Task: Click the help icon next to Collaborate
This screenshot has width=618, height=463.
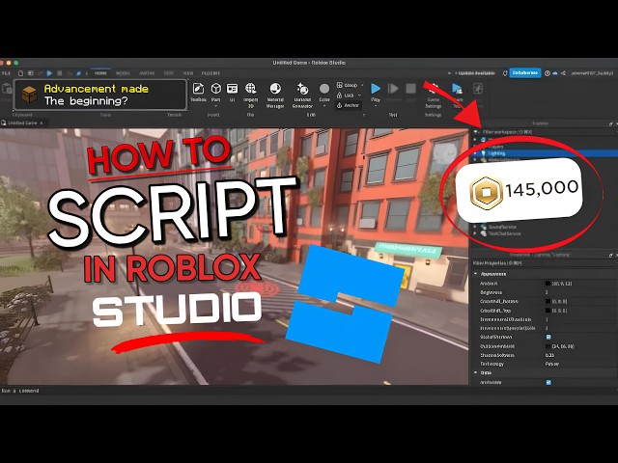Action: (548, 73)
